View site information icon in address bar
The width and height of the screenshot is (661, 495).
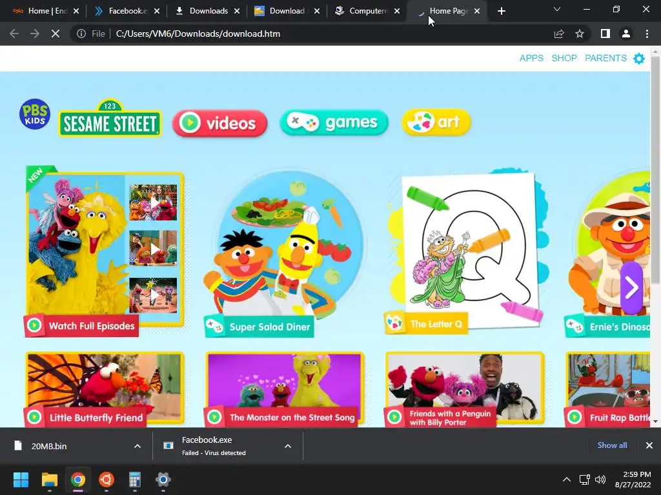(x=81, y=34)
